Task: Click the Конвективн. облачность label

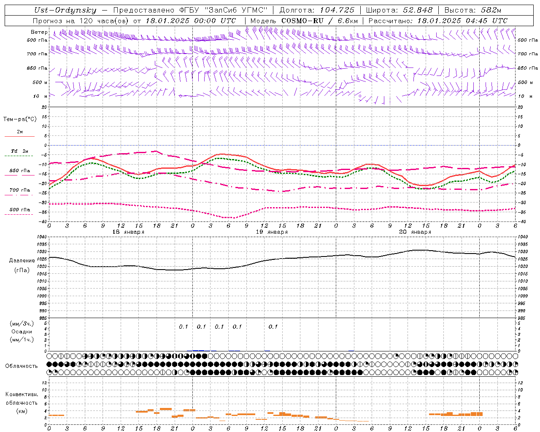Action: click(x=22, y=399)
